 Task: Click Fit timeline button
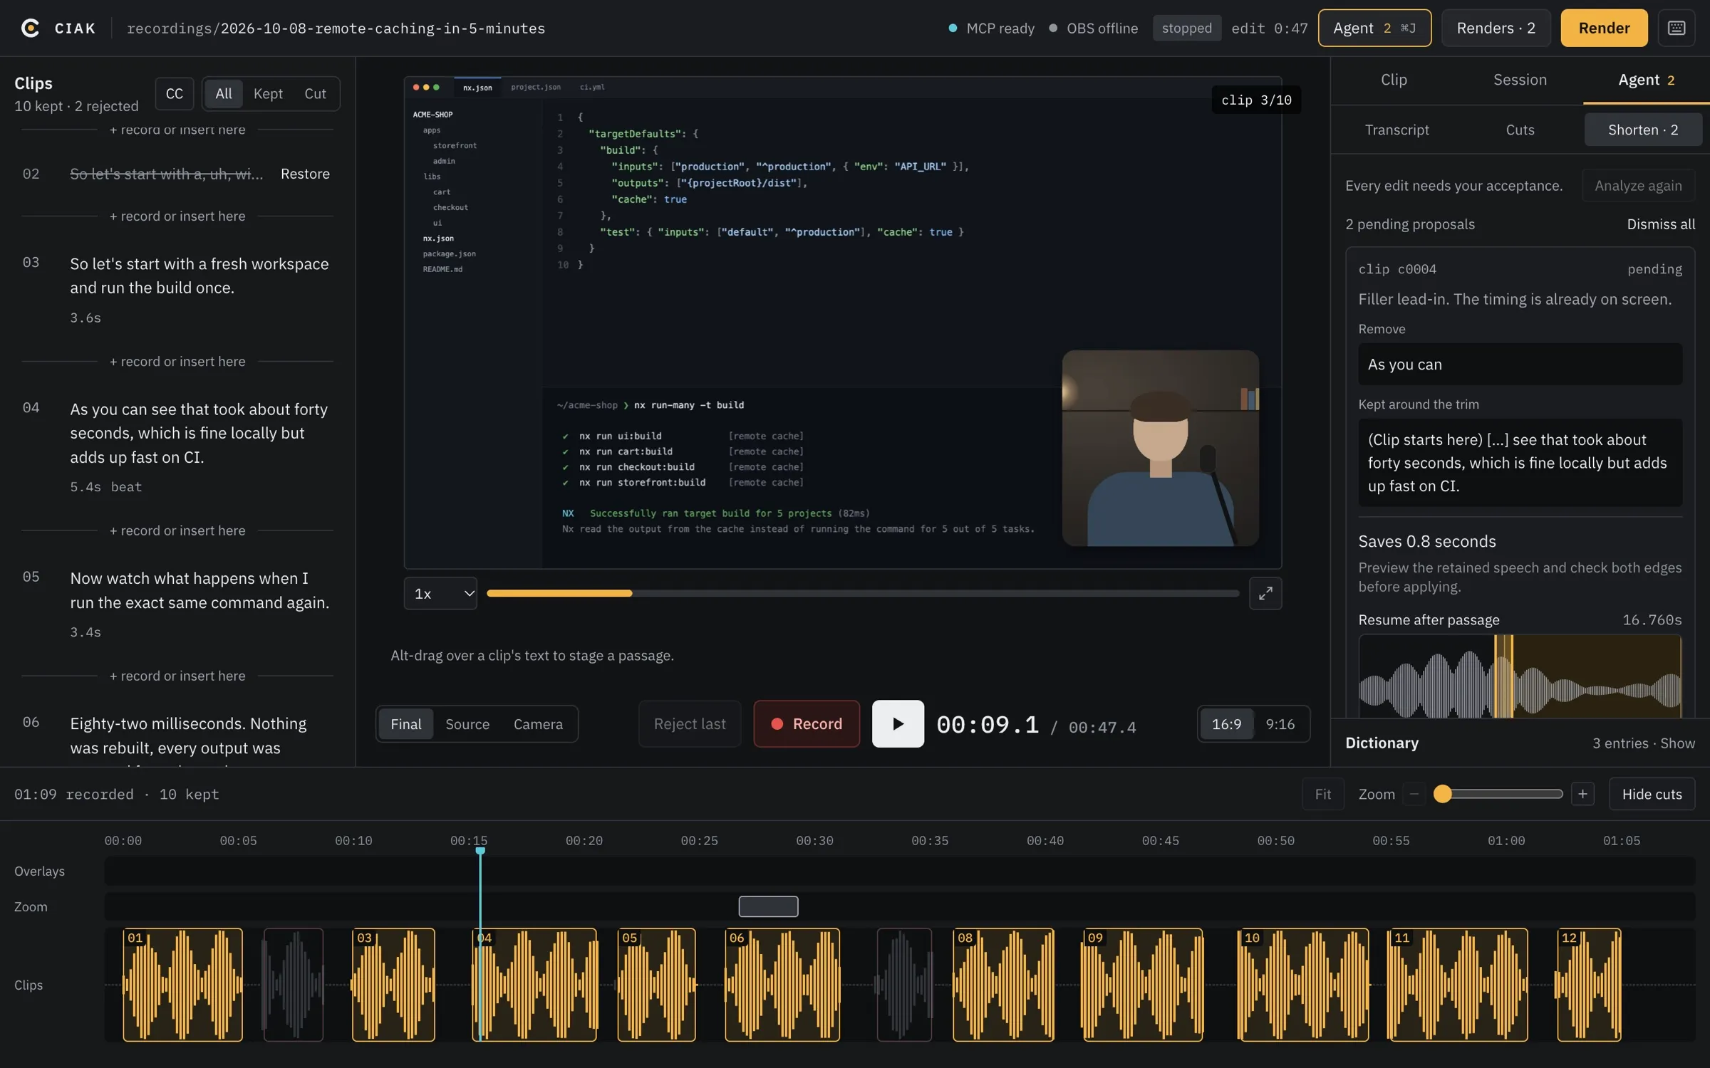pos(1323,794)
